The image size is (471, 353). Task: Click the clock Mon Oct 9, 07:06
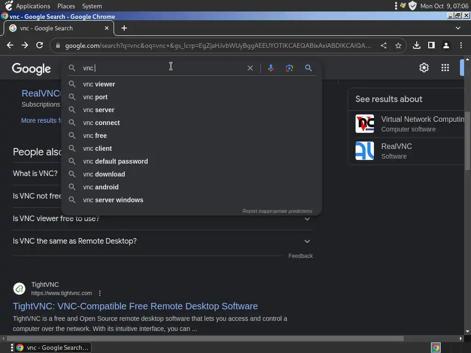[444, 6]
